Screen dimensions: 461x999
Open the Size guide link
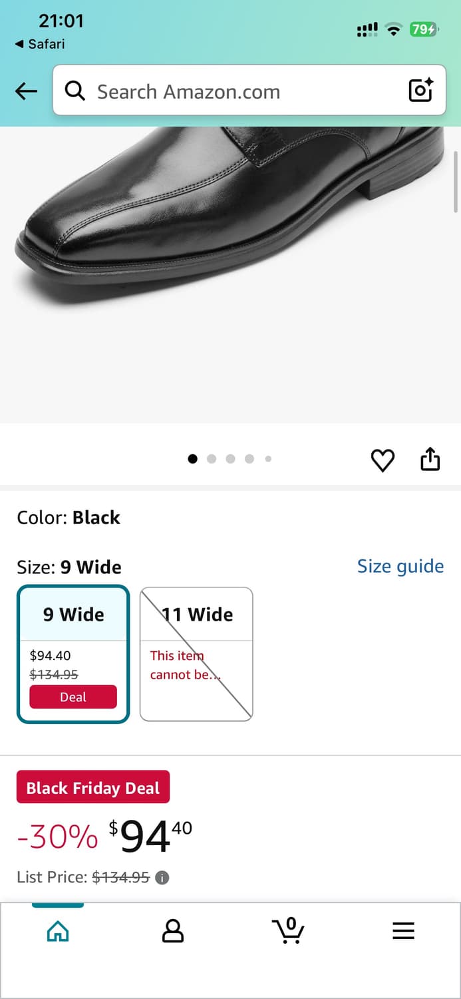[x=400, y=566]
